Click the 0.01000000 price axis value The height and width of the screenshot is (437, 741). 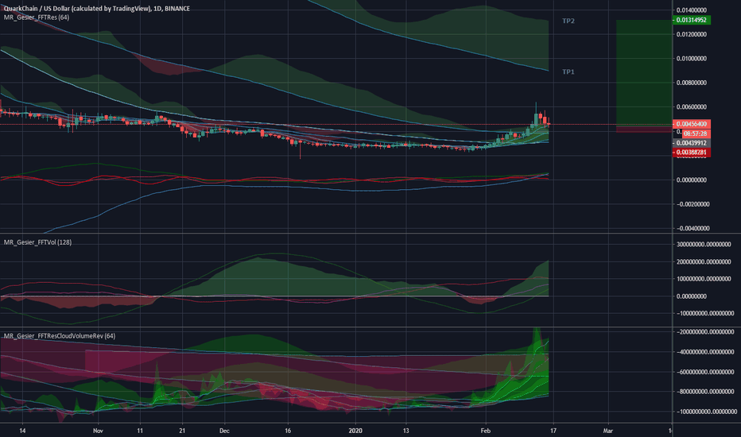coord(692,59)
